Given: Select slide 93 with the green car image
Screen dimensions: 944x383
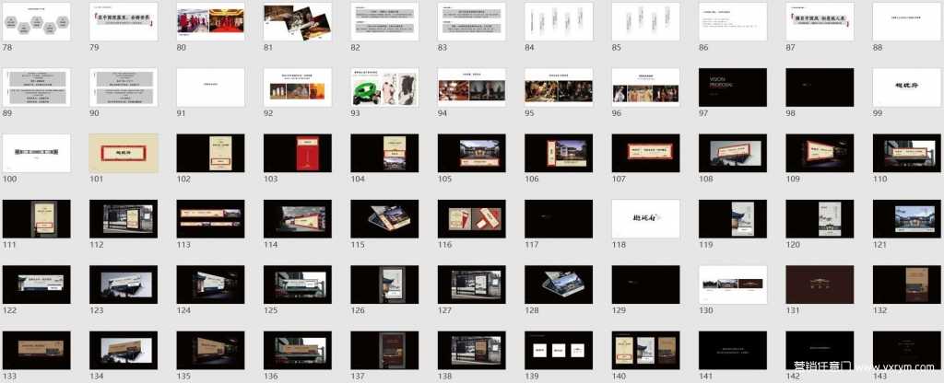Looking at the screenshot, I should click(384, 87).
